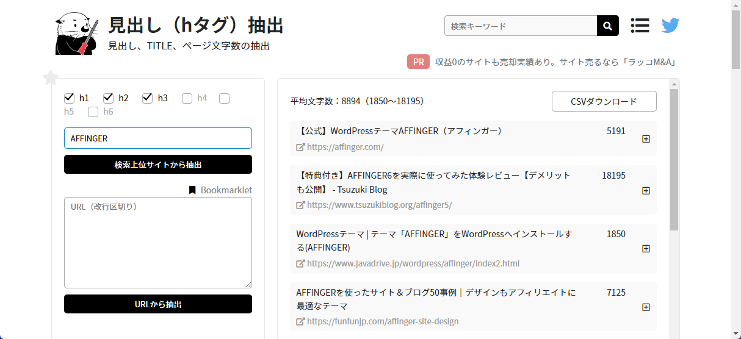This screenshot has height=339, width=741.
Task: Uncheck the h2 checkbox
Action: pos(109,98)
